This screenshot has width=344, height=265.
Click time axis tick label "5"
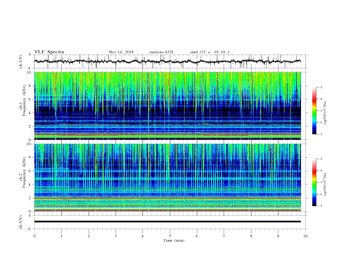[170, 236]
